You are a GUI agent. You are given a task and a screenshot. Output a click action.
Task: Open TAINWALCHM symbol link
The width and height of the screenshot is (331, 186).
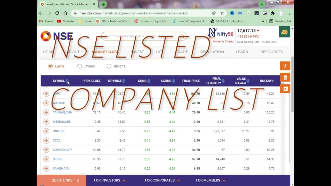(x=63, y=112)
